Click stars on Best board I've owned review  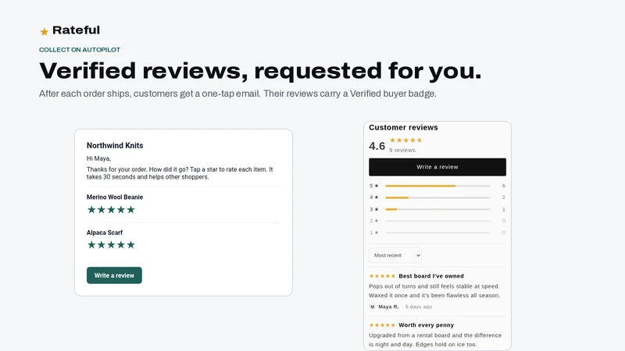click(382, 276)
